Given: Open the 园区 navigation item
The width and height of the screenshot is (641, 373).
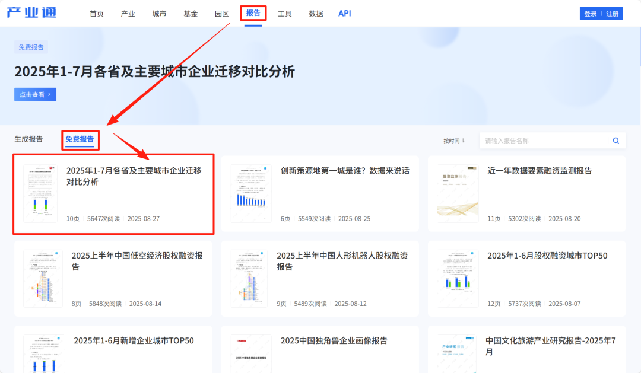Looking at the screenshot, I should (x=222, y=14).
